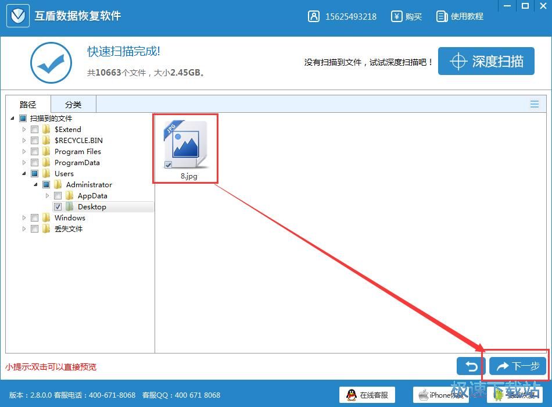Check the Program Files checkbox

pos(34,152)
